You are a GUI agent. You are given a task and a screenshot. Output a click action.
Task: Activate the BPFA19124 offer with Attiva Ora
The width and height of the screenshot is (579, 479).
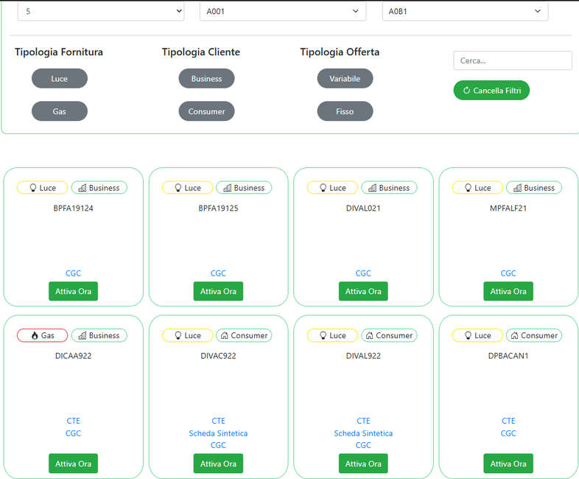(73, 291)
